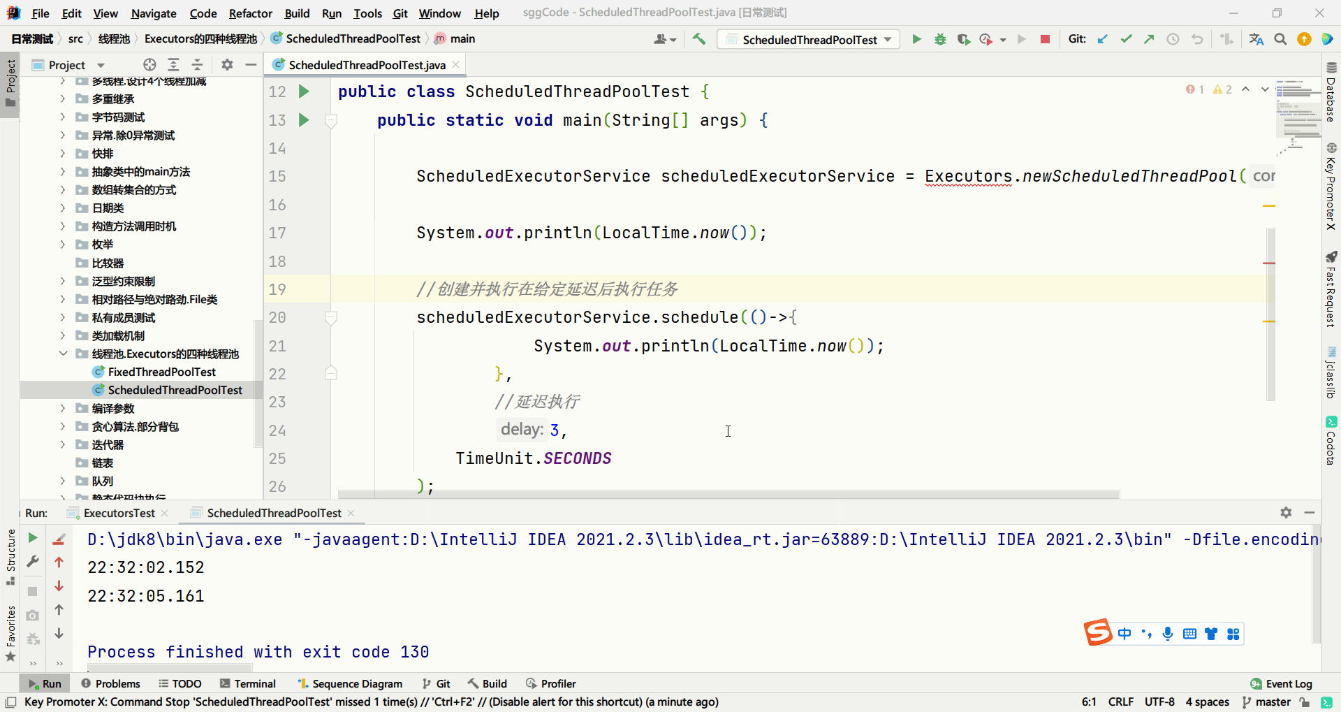Click the orange IDE update icon

point(1304,39)
